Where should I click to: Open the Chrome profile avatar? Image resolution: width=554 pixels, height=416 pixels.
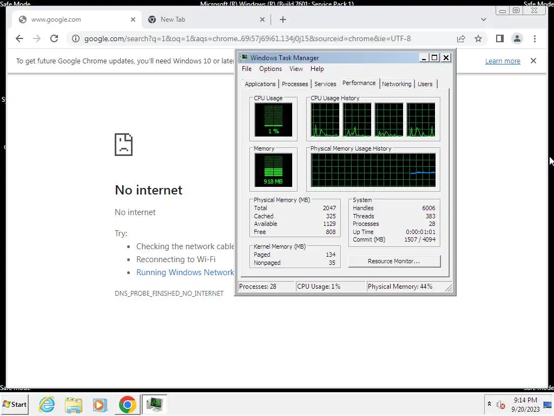[517, 38]
